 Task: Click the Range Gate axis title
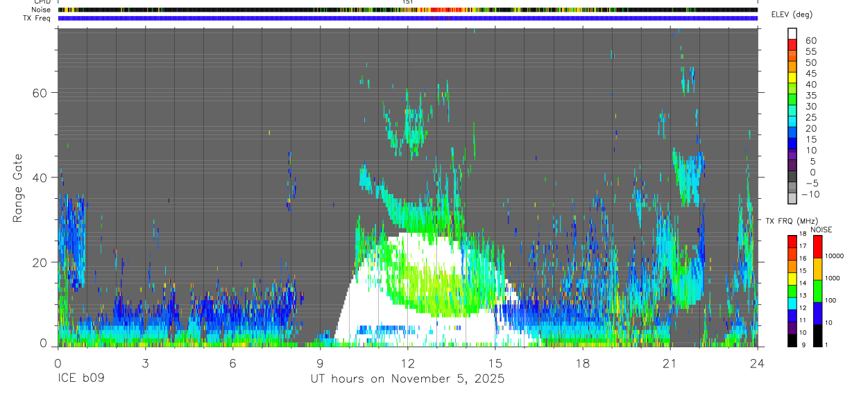coord(17,187)
